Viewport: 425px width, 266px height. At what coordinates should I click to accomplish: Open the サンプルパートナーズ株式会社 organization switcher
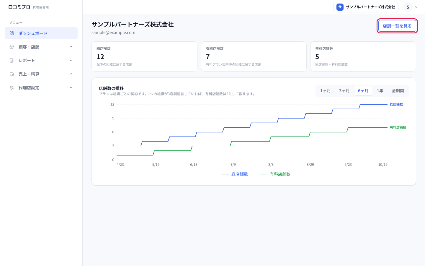tap(366, 7)
